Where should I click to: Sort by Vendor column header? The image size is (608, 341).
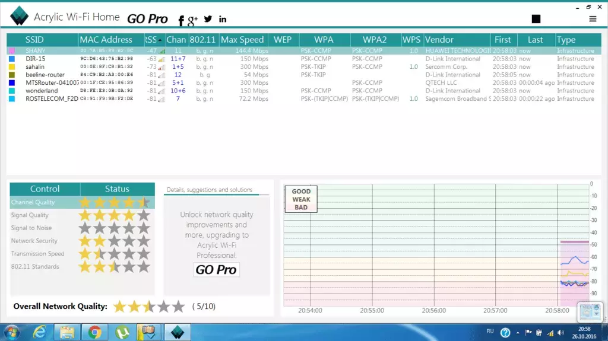click(x=457, y=40)
